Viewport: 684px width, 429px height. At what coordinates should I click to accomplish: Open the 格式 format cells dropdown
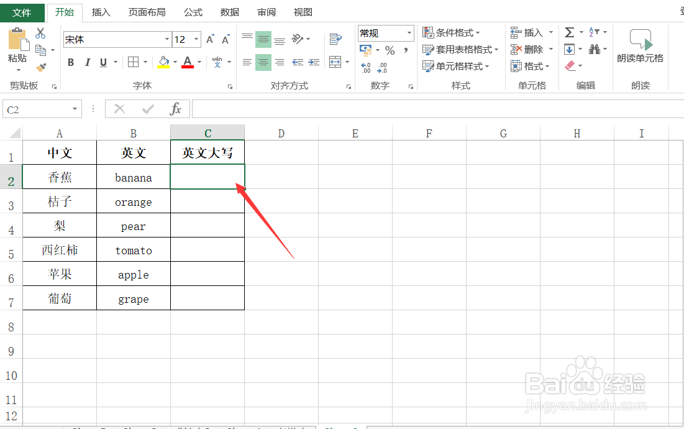(x=530, y=67)
